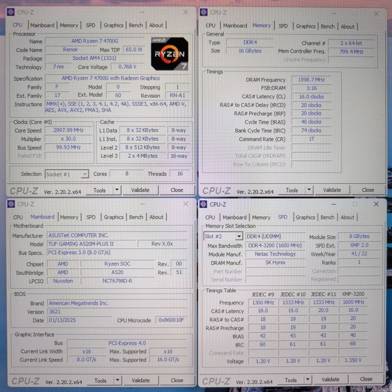The height and width of the screenshot is (392, 392).
Task: Choose About tab in SPD window
Action: pos(347,217)
